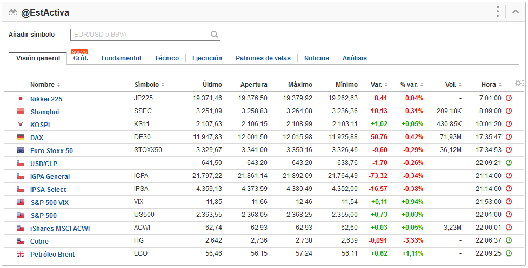Sort table by % var. column
528x268 pixels.
[x=412, y=85]
